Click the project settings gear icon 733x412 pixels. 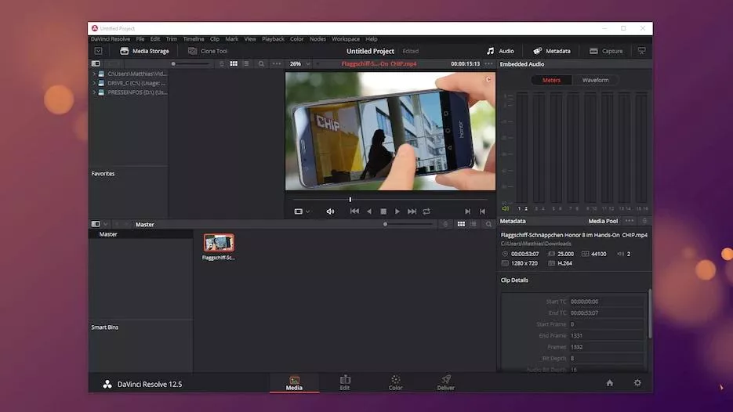click(637, 383)
